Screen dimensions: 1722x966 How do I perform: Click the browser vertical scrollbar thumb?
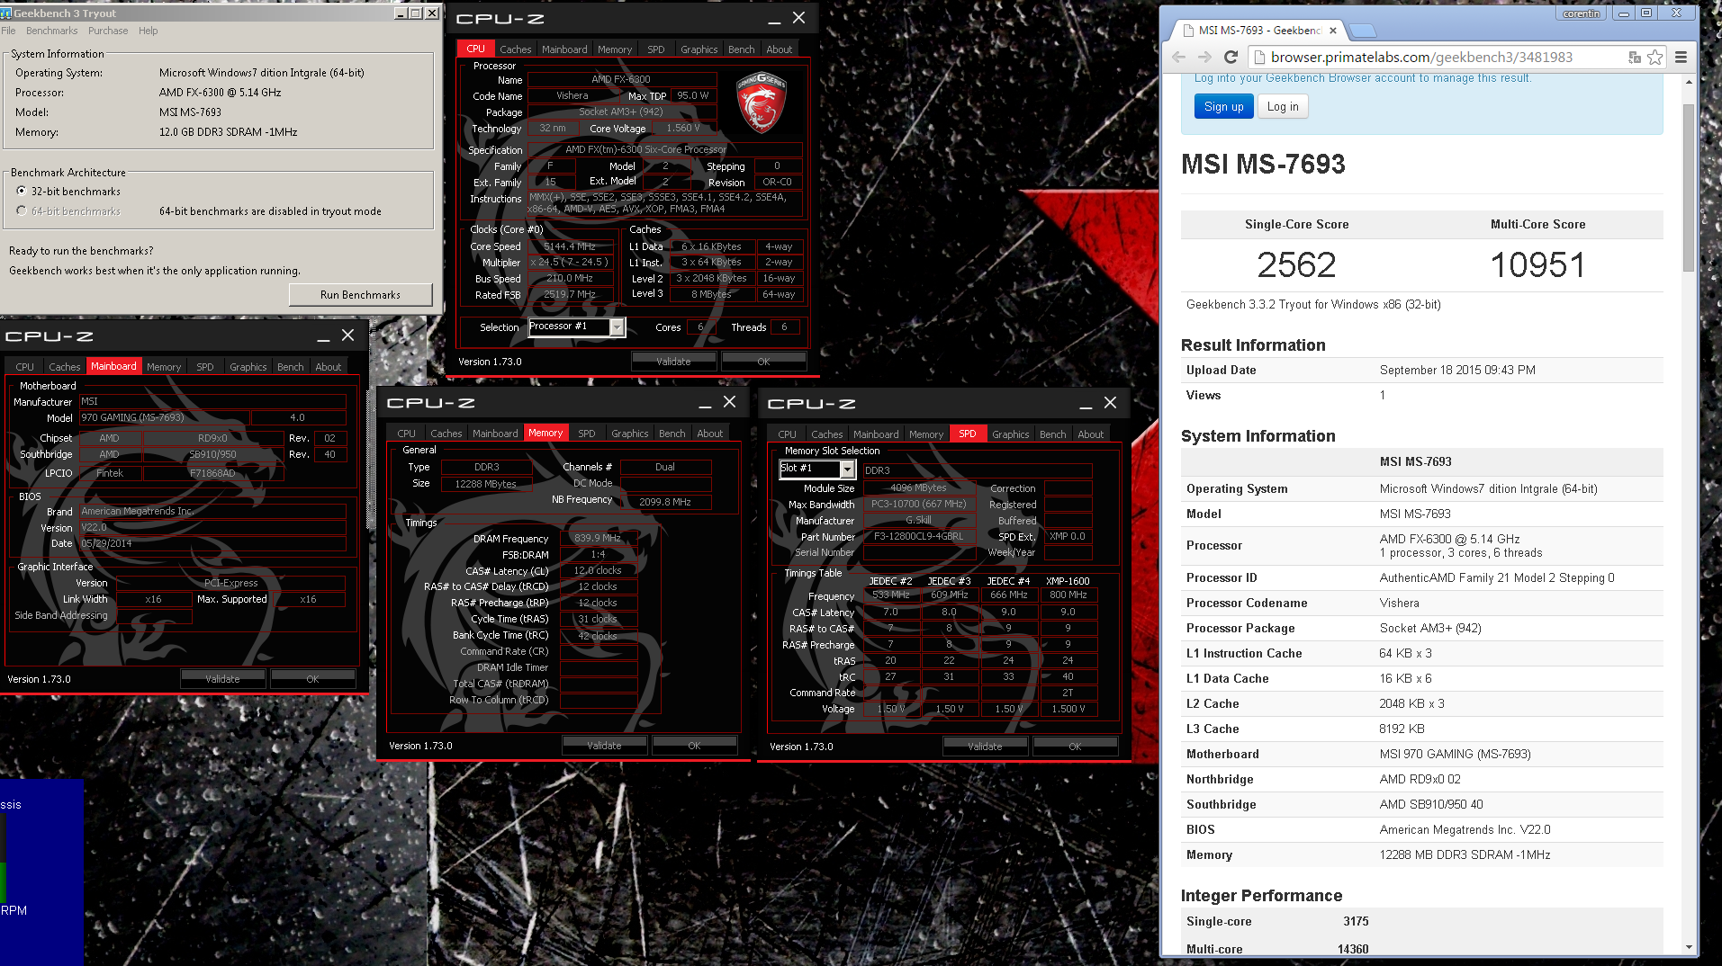point(1689,187)
